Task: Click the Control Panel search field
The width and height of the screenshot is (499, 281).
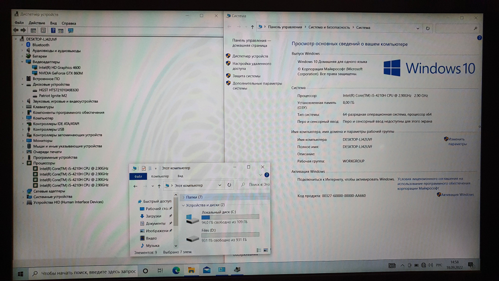Action: coord(457,28)
